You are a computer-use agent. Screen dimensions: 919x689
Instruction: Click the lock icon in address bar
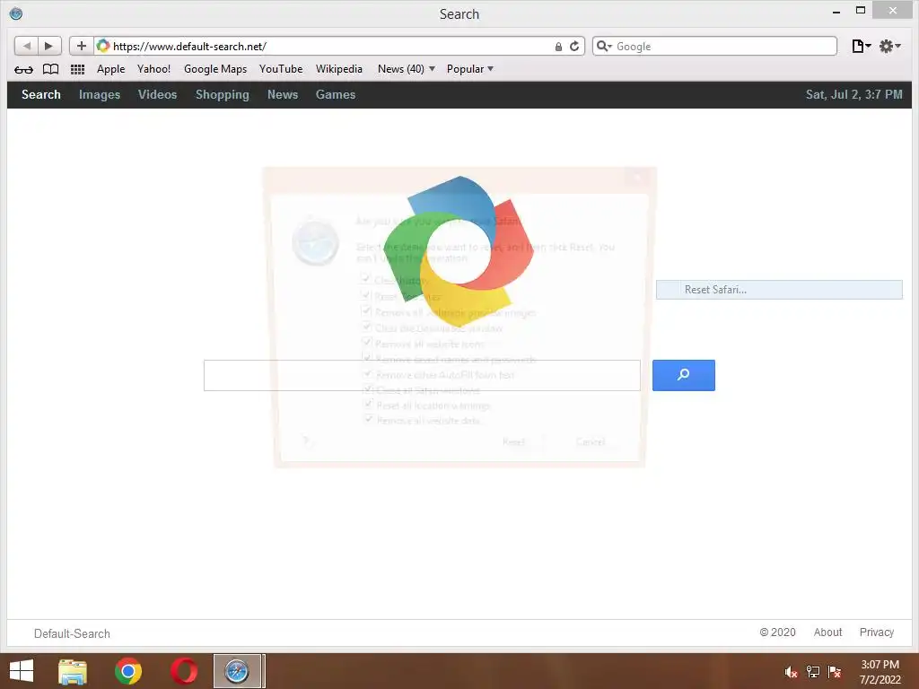[558, 47]
